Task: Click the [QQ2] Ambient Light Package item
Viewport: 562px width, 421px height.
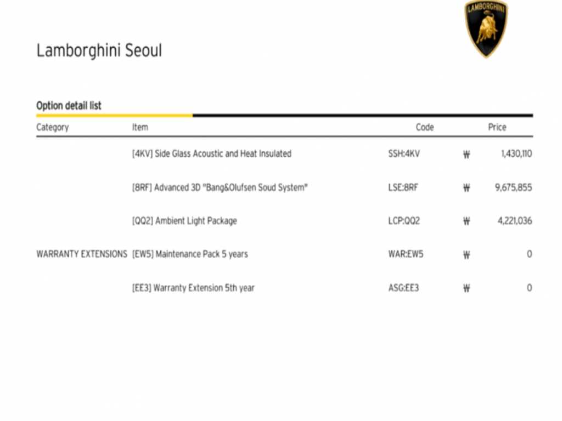Action: coord(184,221)
